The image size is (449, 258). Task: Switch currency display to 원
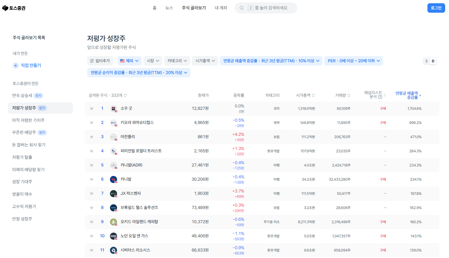(x=433, y=61)
